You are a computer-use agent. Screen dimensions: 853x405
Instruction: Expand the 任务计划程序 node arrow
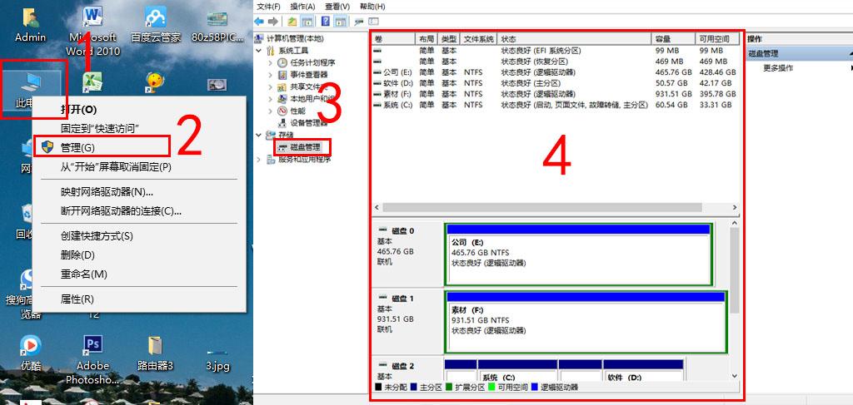(271, 62)
